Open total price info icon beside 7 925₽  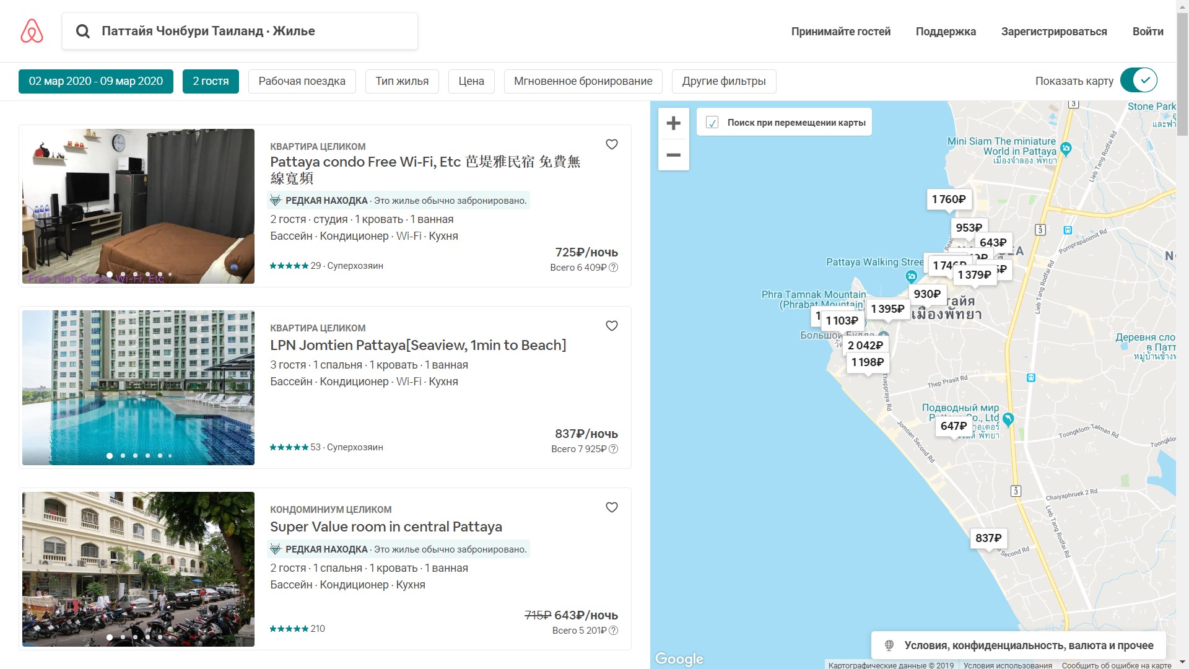613,449
